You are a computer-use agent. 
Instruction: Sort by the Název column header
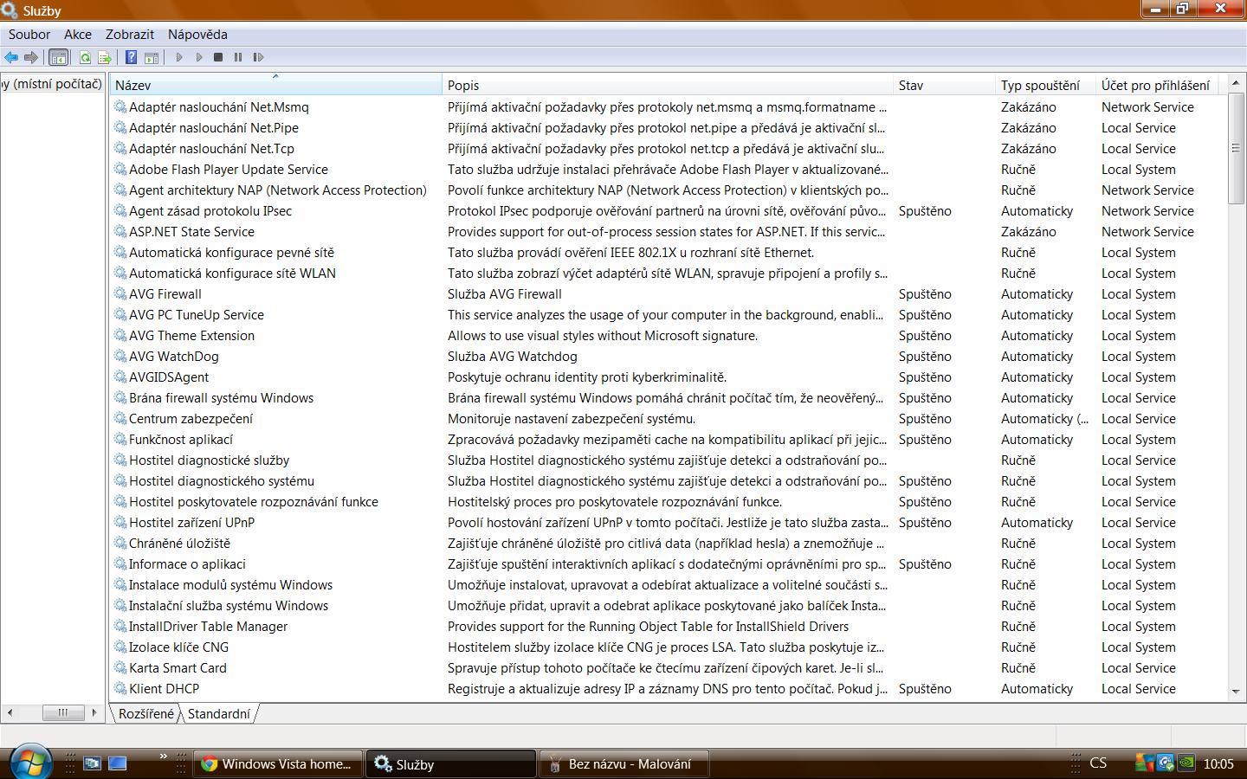pos(275,85)
